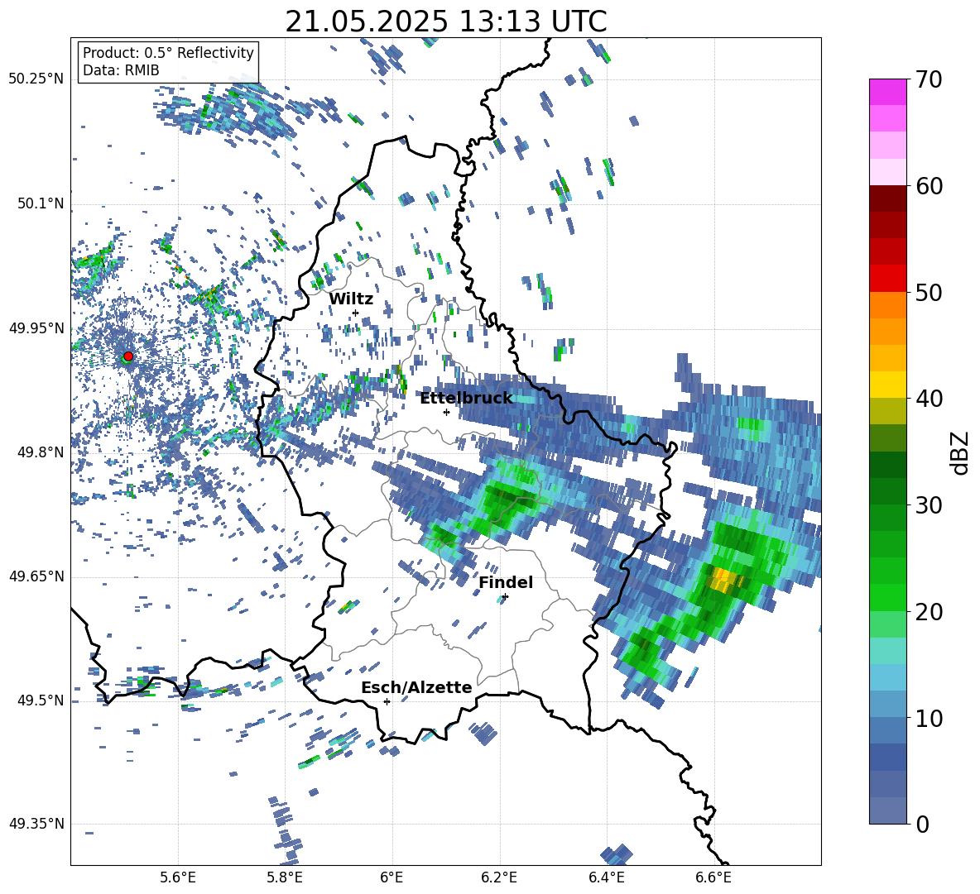Click the bright green color band above 20
The height and width of the screenshot is (894, 980).
point(887,597)
